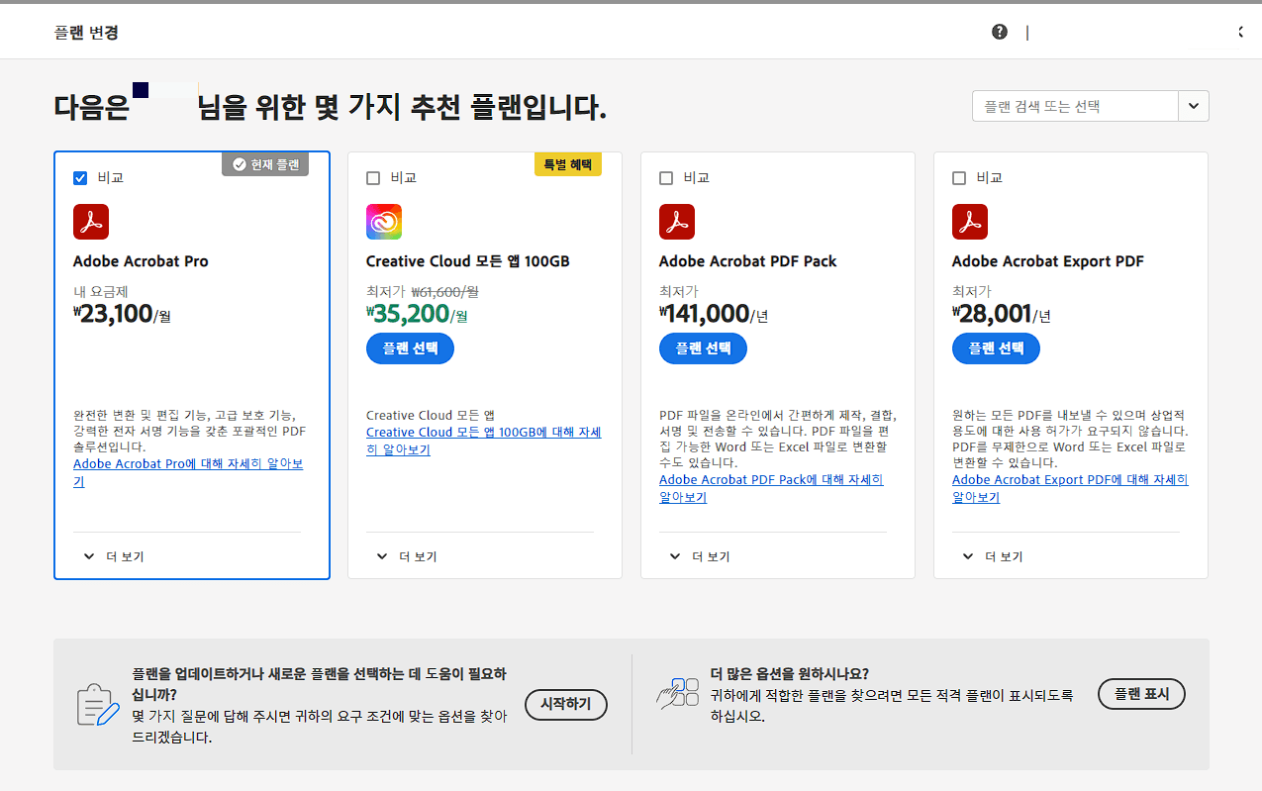This screenshot has height=791, width=1262.
Task: Click the hand selecting apps icon
Action: 678,693
